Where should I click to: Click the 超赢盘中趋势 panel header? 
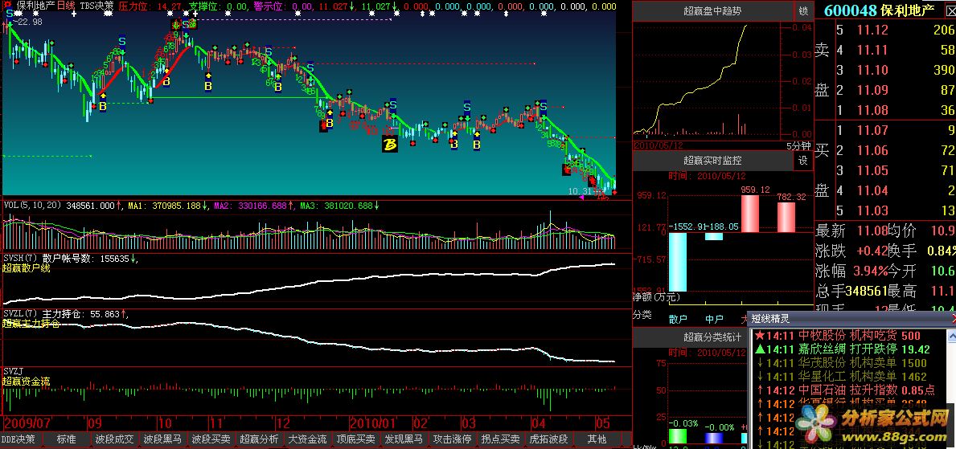pyautogui.click(x=712, y=11)
